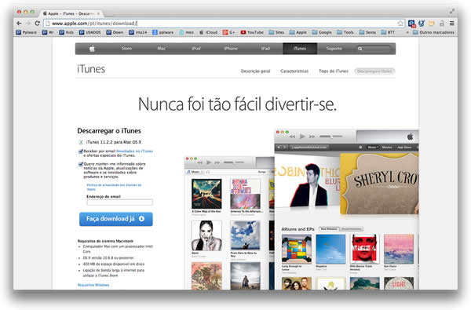471x310 pixels.
Task: Click the lock extension icon in the toolbar
Action: [x=442, y=23]
